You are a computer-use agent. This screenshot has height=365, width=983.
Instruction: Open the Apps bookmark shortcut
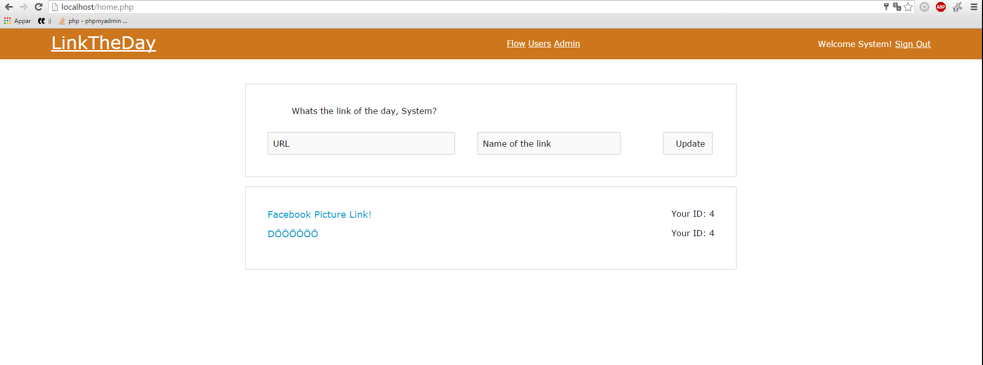click(x=17, y=21)
